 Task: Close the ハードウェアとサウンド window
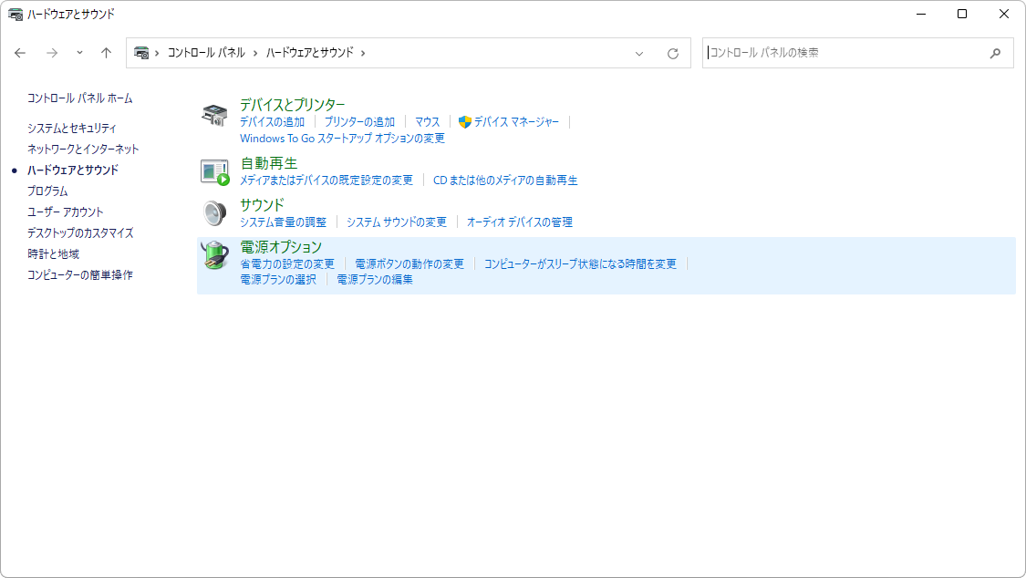[1004, 14]
